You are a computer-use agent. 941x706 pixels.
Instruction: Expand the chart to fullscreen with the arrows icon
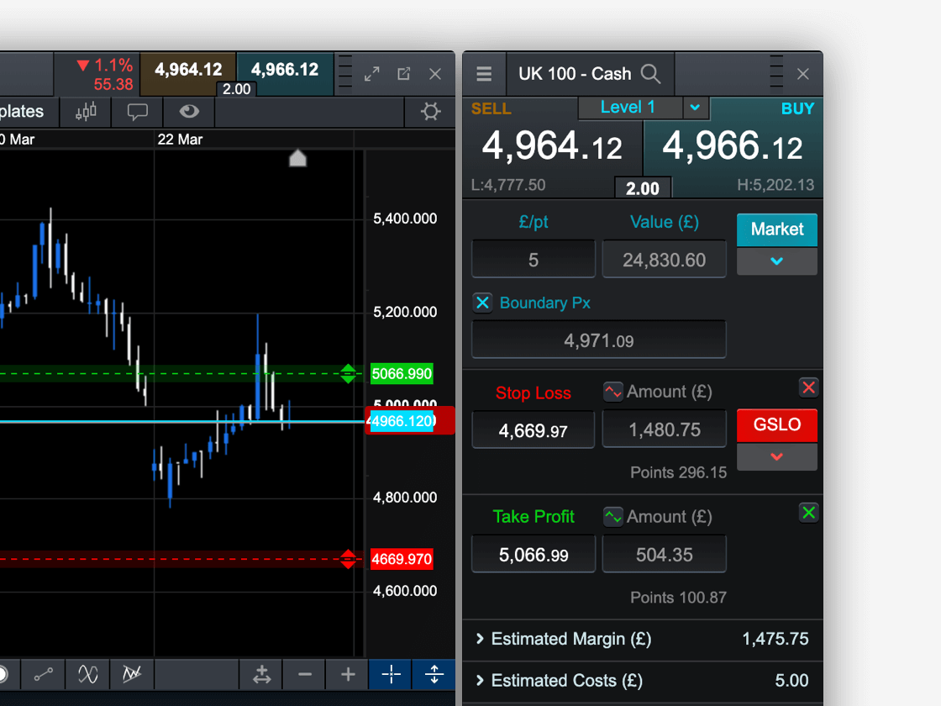[x=371, y=74]
